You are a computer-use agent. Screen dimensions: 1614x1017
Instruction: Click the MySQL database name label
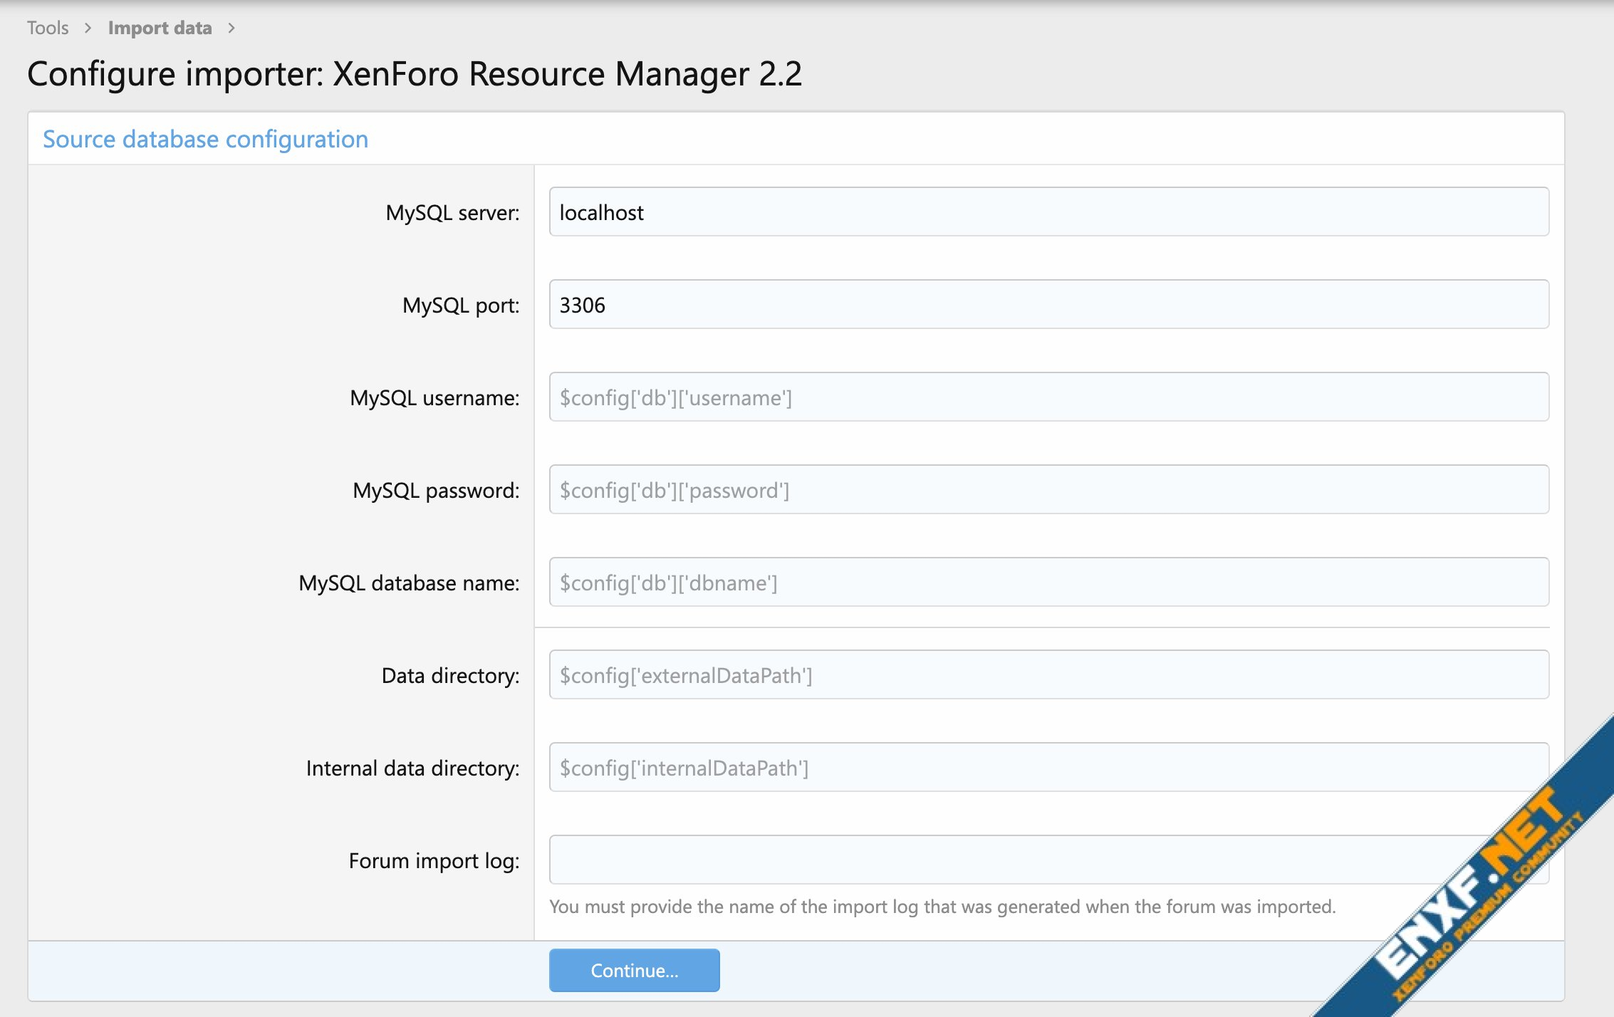[x=409, y=583]
